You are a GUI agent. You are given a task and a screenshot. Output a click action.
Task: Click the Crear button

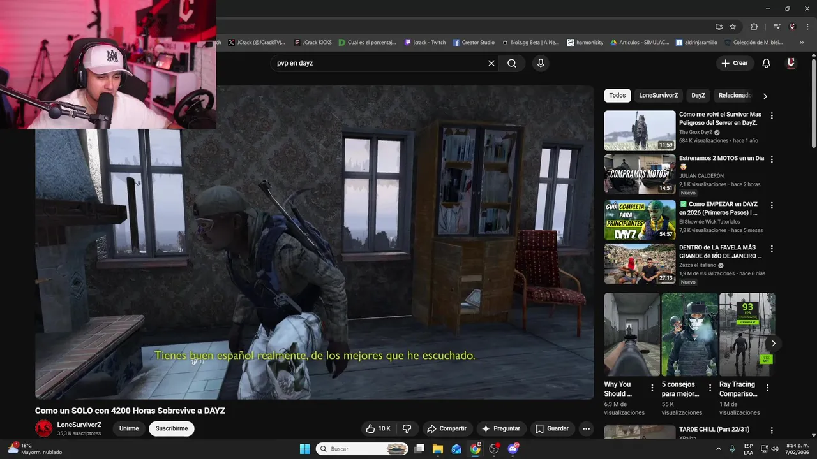coord(734,63)
